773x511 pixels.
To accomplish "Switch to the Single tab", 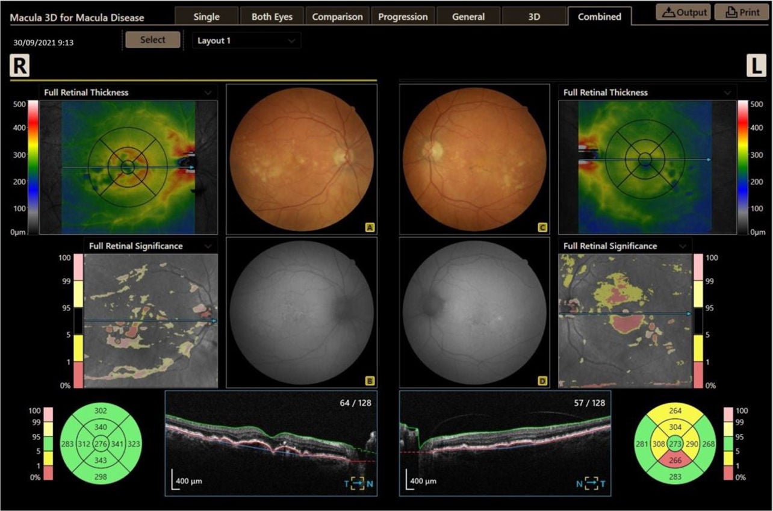I will (x=206, y=16).
